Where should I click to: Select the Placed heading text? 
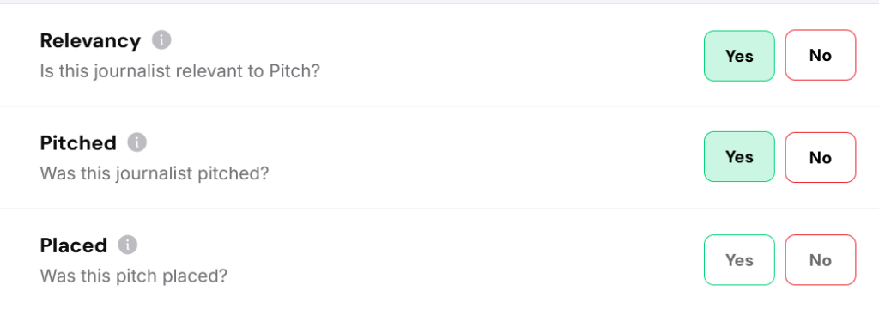74,245
